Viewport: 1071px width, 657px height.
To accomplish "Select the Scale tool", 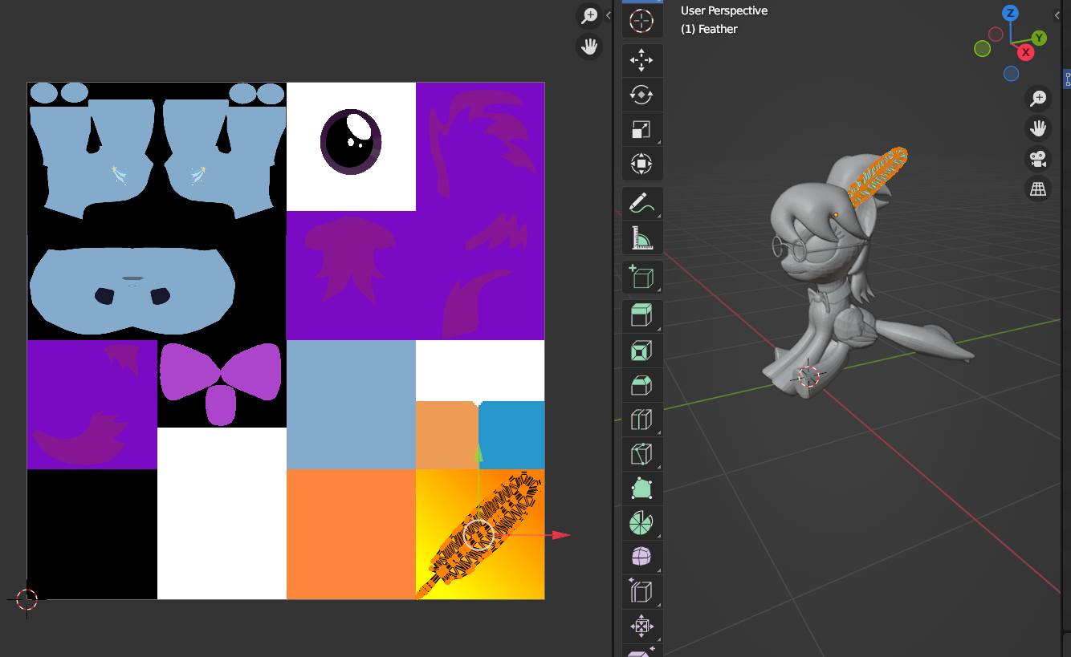I will pyautogui.click(x=641, y=129).
